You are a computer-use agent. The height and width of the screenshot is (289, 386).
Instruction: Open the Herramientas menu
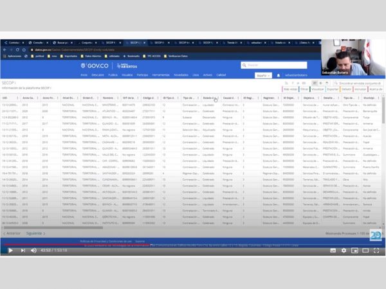[x=161, y=75]
